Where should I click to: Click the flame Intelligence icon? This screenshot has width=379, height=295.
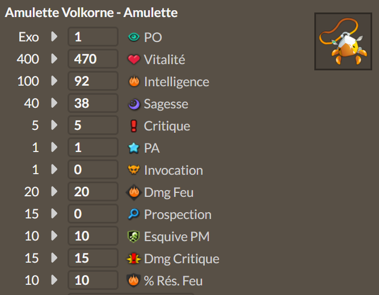(134, 82)
